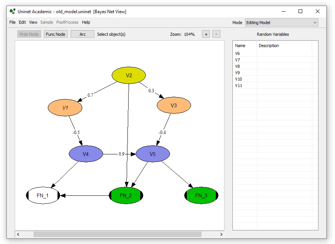The height and width of the screenshot is (244, 335).
Task: Select the yellow V2 node
Action: click(x=129, y=75)
